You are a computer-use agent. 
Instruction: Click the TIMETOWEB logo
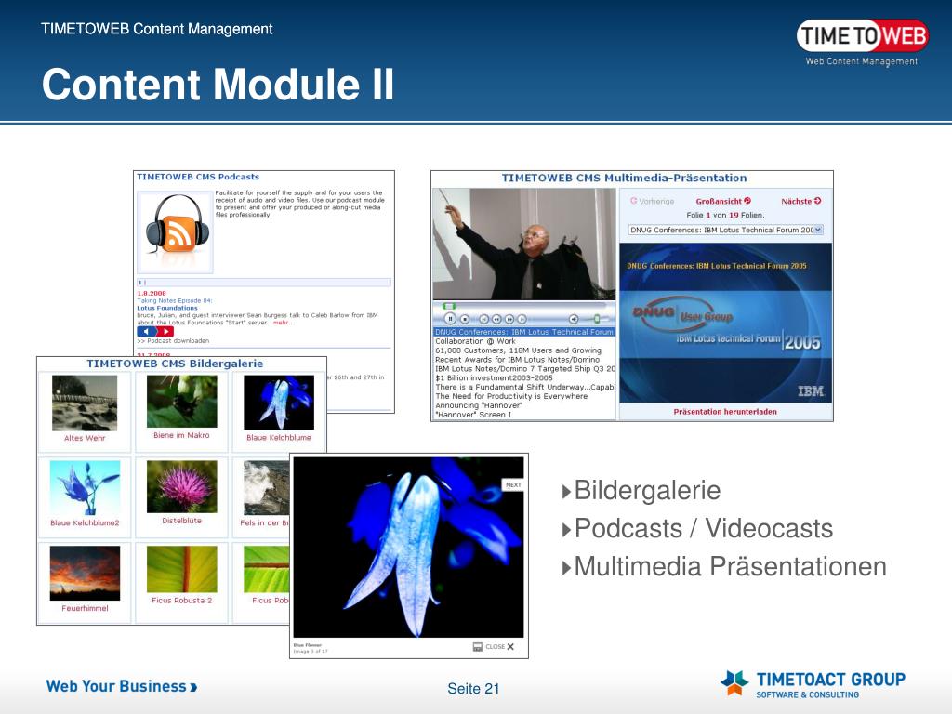pyautogui.click(x=862, y=41)
